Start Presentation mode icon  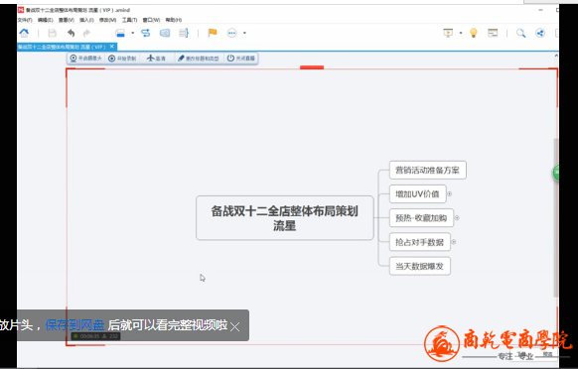pyautogui.click(x=448, y=33)
